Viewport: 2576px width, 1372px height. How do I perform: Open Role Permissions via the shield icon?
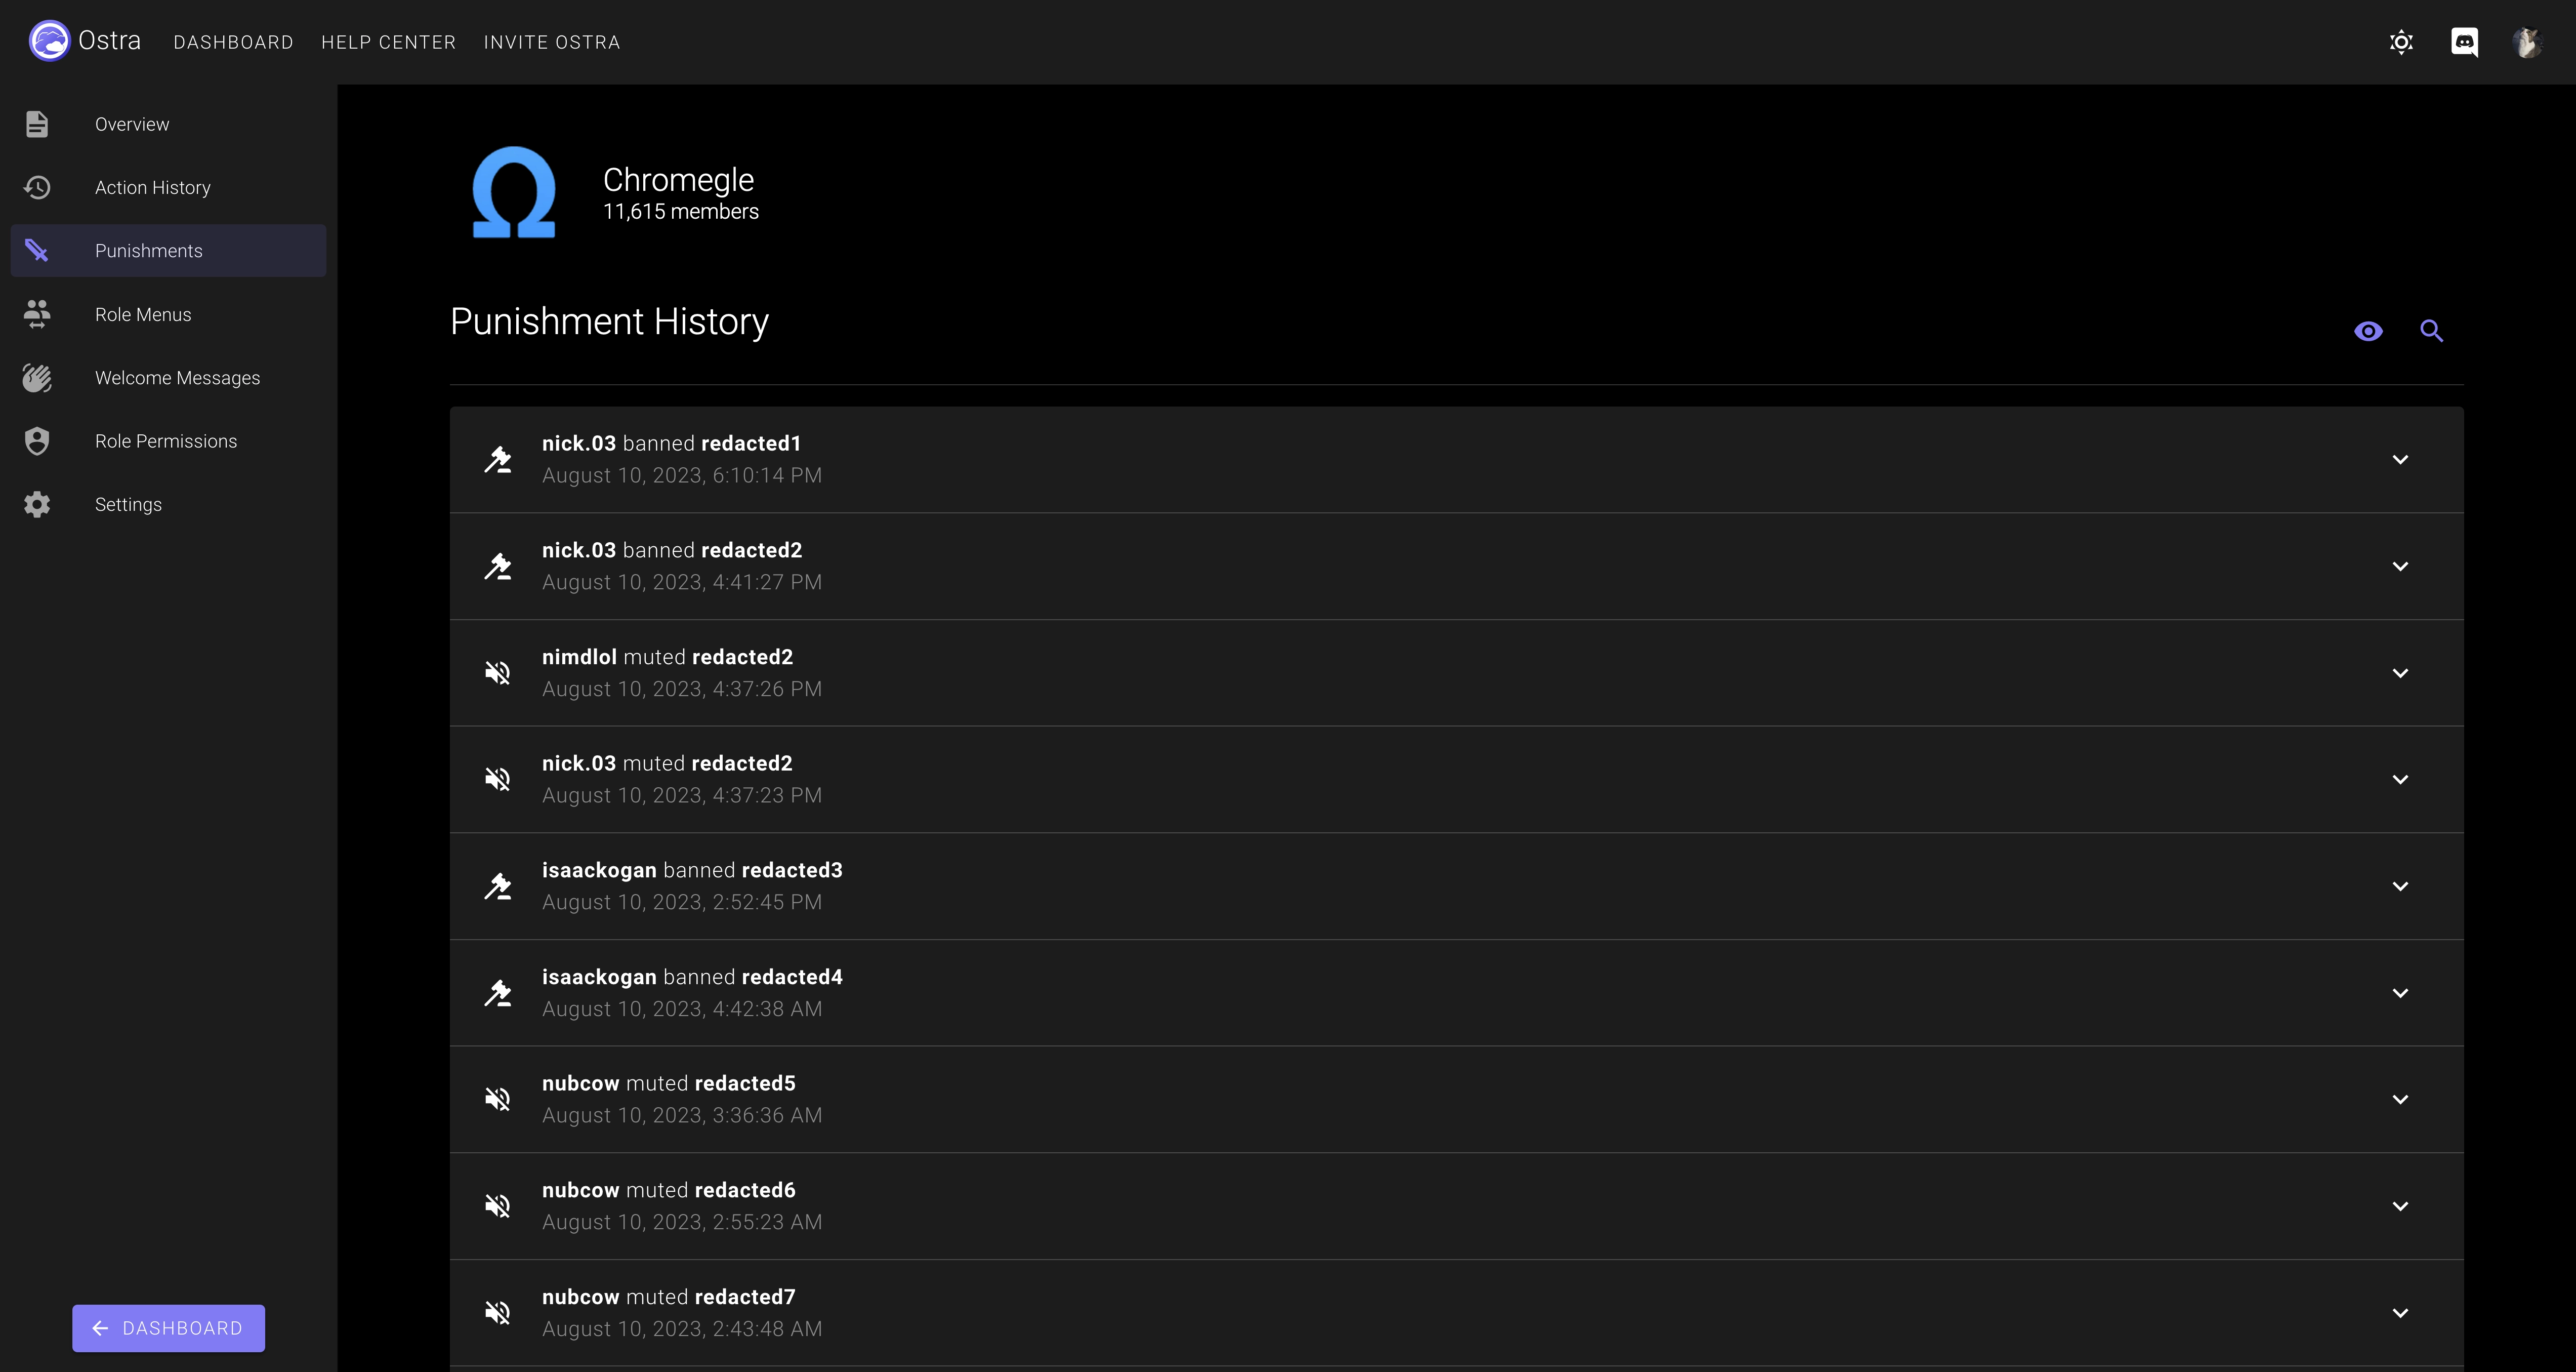(37, 440)
